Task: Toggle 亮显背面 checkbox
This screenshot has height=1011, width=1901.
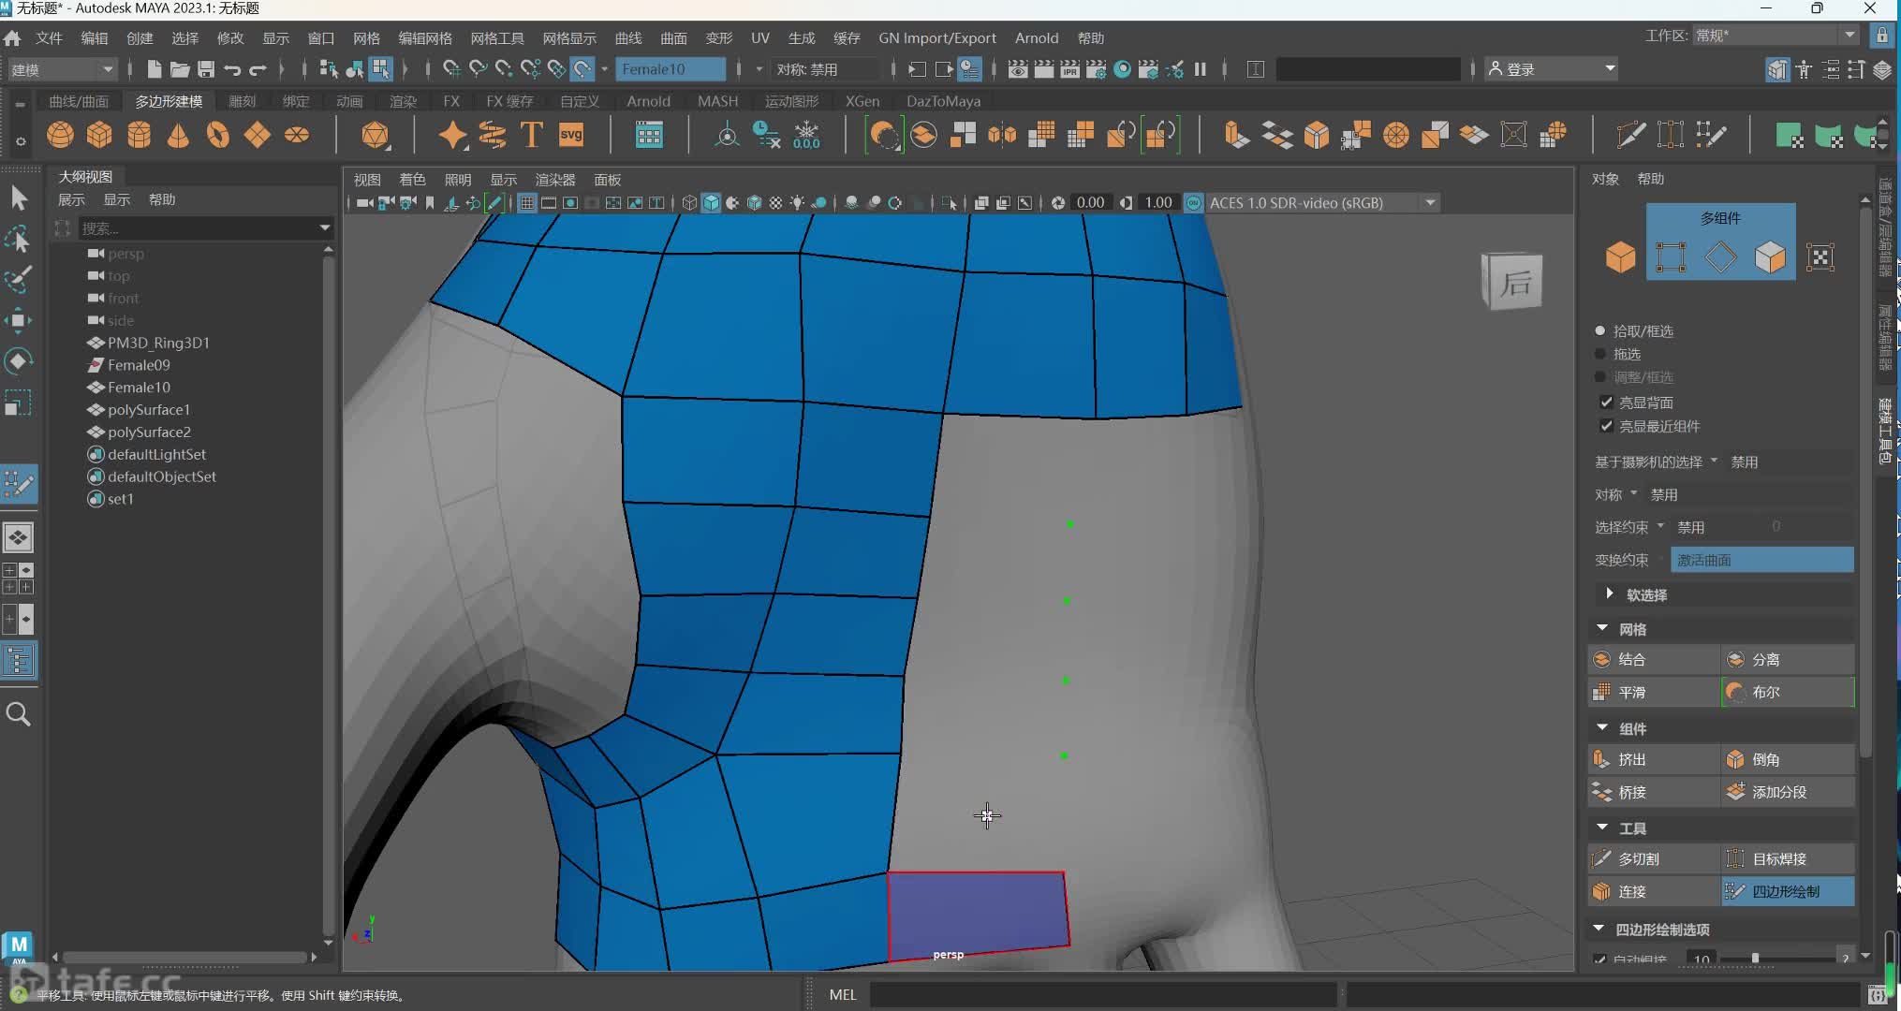Action: 1607,403
